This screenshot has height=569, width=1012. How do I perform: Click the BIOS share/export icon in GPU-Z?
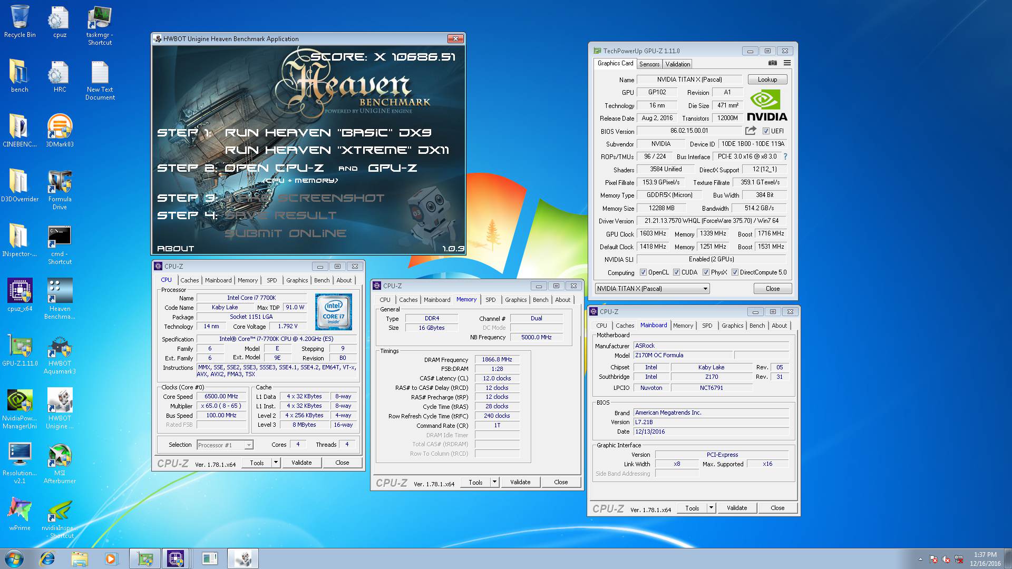pos(751,131)
